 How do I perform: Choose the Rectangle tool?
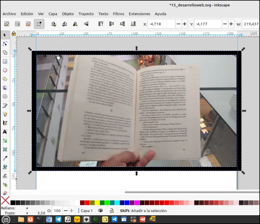5,62
